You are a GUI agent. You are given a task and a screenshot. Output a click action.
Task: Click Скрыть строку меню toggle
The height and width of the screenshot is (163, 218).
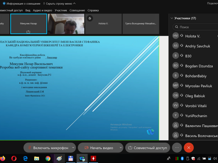pyautogui.click(x=60, y=4)
